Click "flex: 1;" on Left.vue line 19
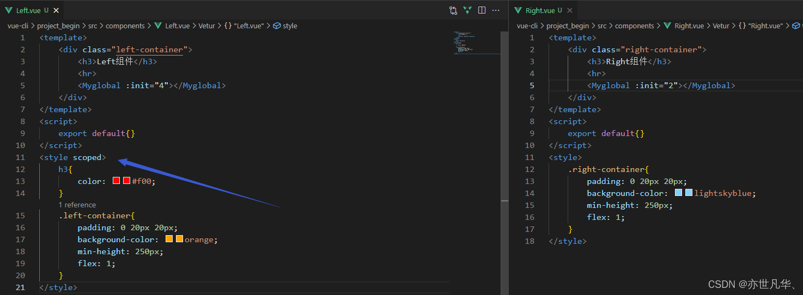The image size is (803, 295). (x=96, y=263)
